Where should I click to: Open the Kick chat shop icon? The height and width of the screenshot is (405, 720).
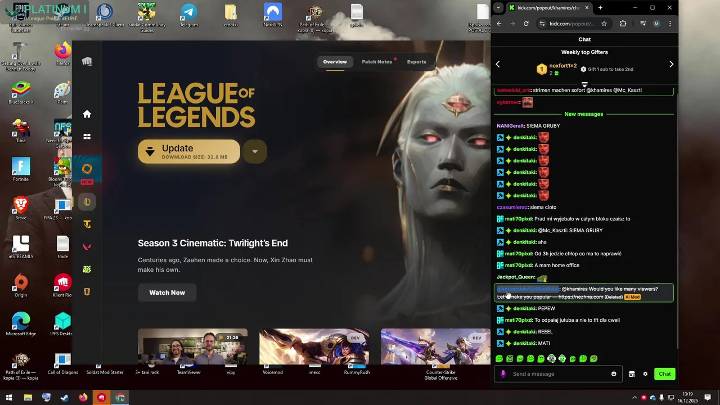(632, 374)
